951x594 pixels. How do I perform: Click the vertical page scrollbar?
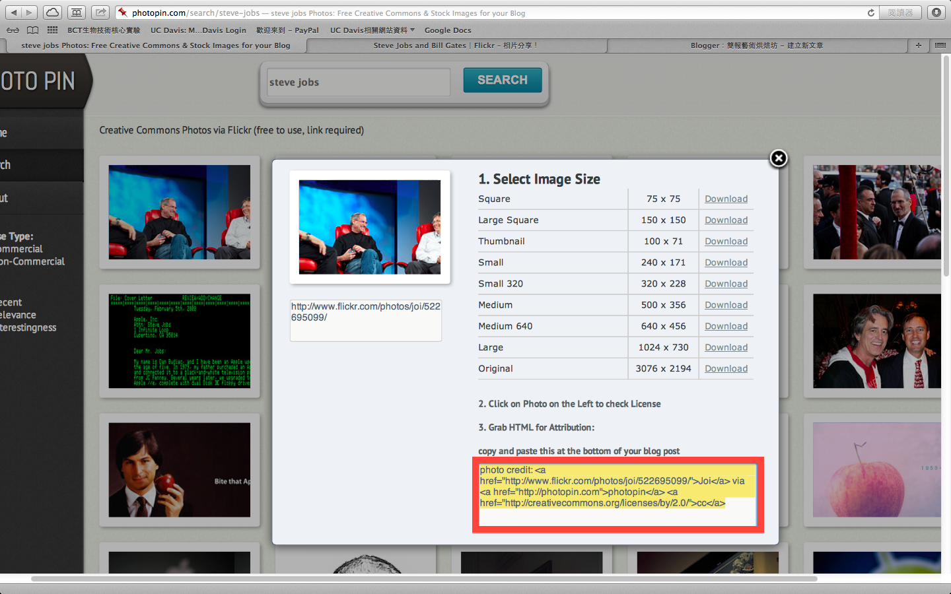pos(946,166)
